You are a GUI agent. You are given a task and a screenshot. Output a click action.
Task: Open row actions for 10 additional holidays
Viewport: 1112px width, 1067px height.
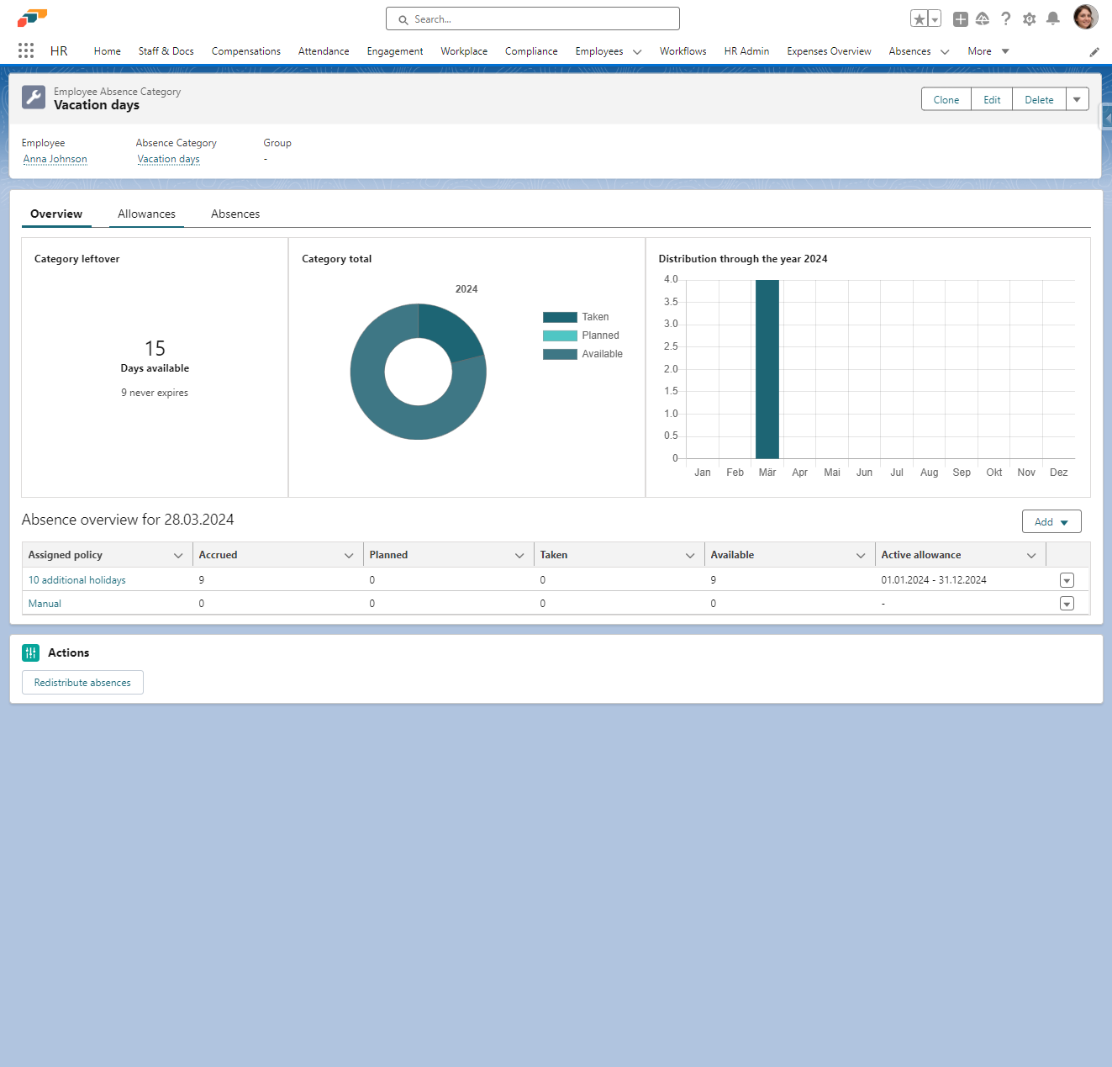[x=1067, y=580]
